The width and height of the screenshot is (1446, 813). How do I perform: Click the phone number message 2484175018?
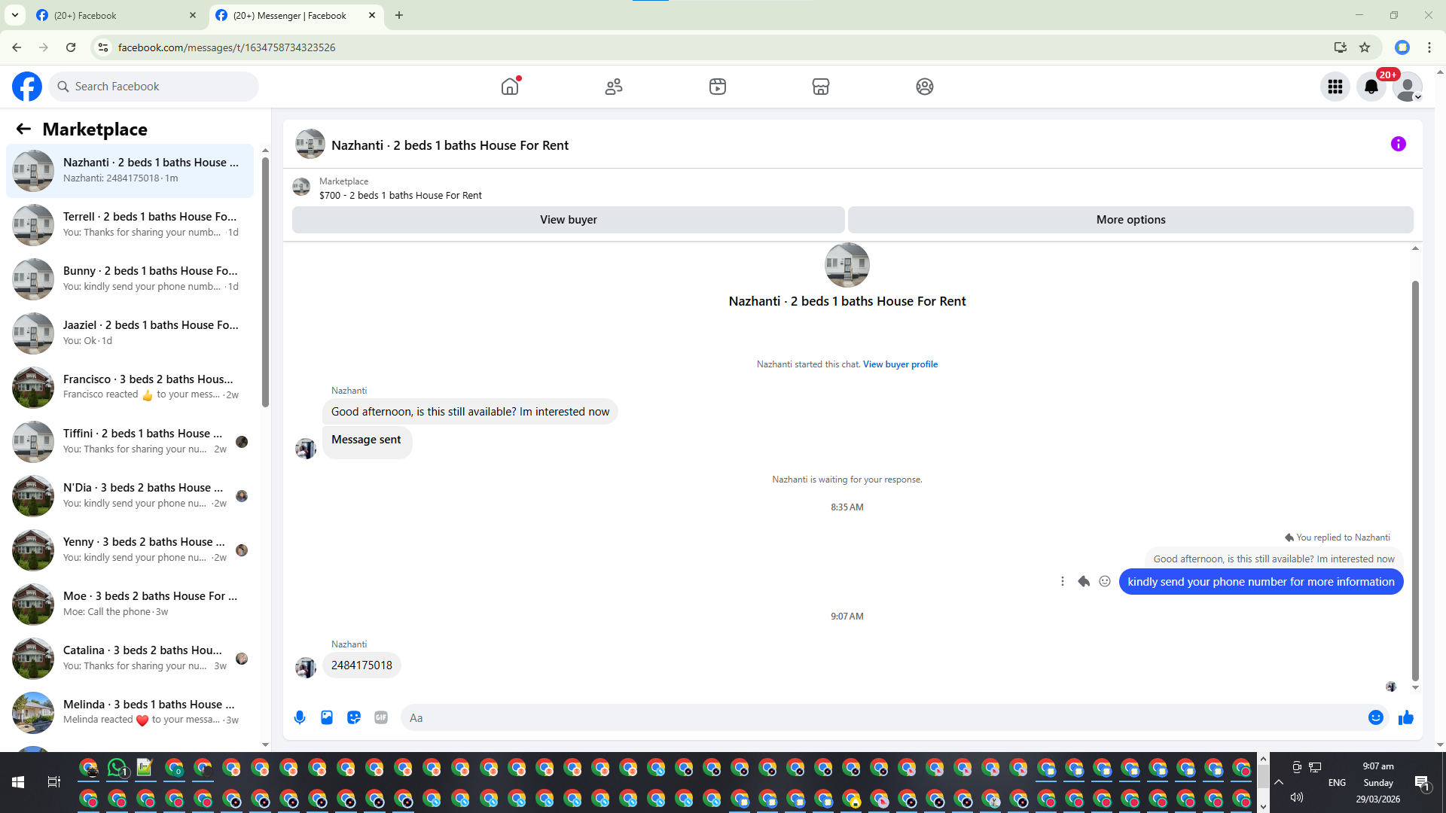(361, 665)
